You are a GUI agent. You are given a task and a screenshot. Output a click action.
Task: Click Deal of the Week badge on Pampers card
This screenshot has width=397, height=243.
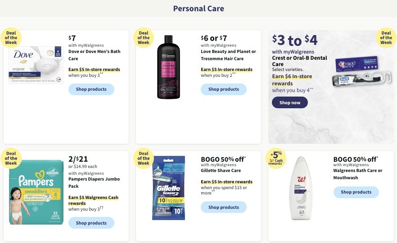point(11,158)
